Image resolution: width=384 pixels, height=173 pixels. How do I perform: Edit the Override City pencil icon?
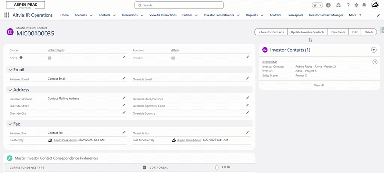(x=124, y=112)
